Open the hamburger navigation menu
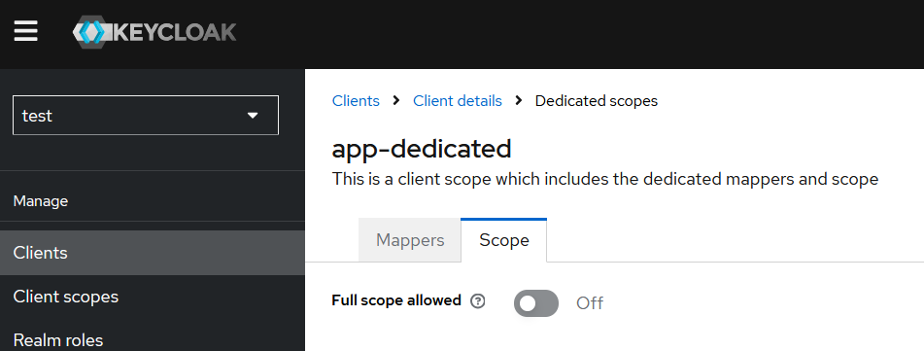924x351 pixels. click(x=26, y=31)
